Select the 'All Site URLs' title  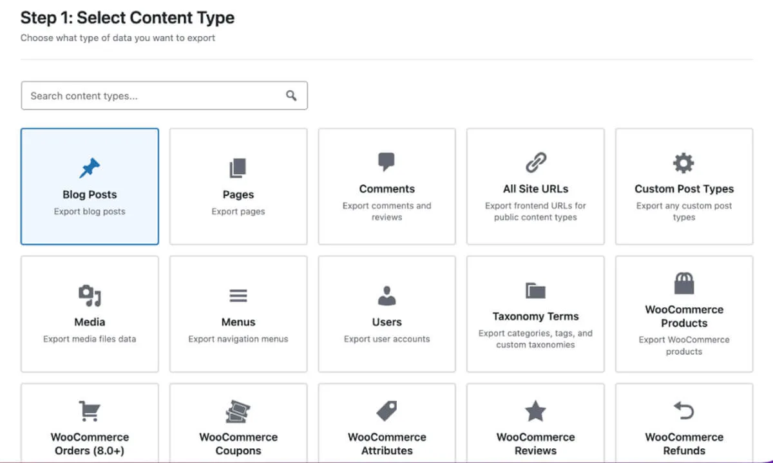click(x=535, y=189)
